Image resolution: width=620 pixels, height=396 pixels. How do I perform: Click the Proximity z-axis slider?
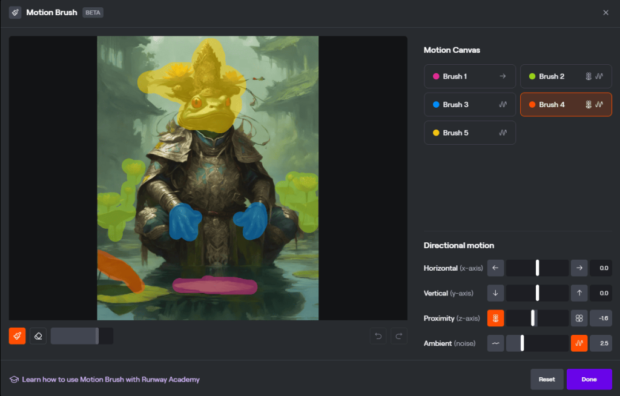click(x=538, y=318)
